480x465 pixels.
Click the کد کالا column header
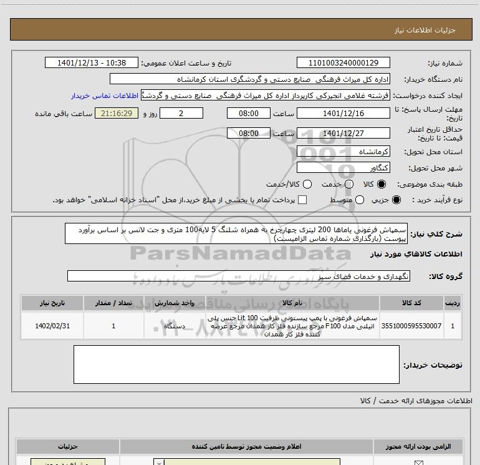411,303
